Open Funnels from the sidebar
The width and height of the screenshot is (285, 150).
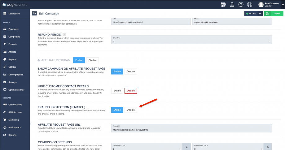coord(12,44)
